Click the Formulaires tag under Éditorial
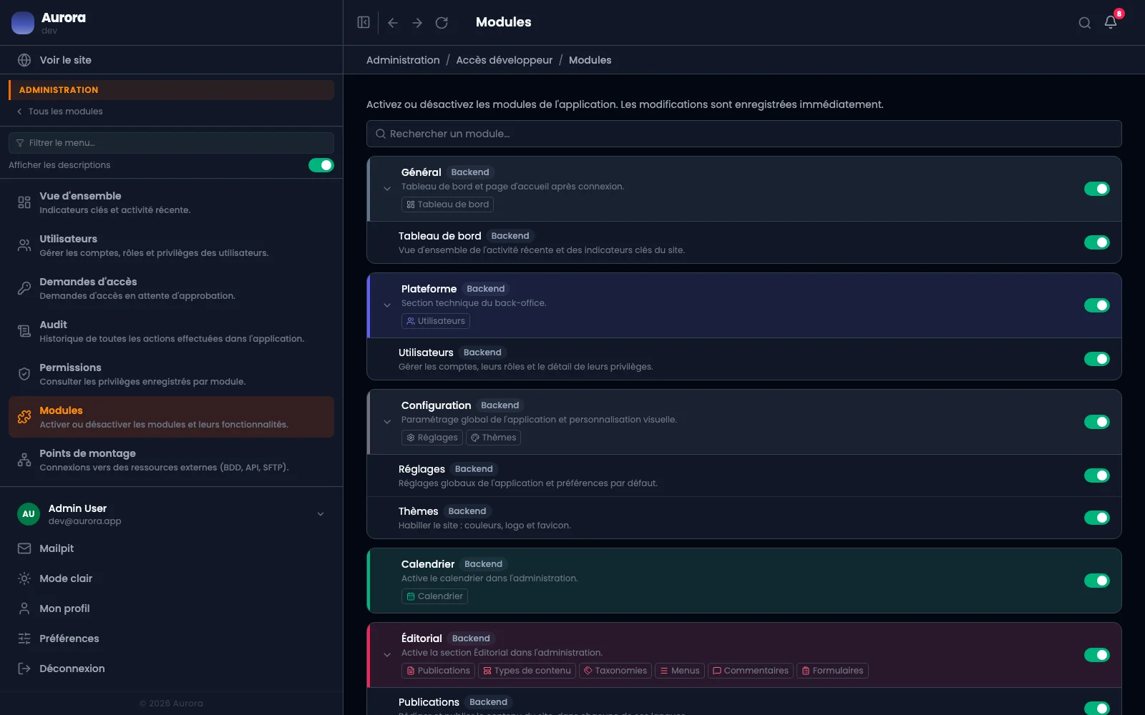The width and height of the screenshot is (1145, 715). pos(832,671)
